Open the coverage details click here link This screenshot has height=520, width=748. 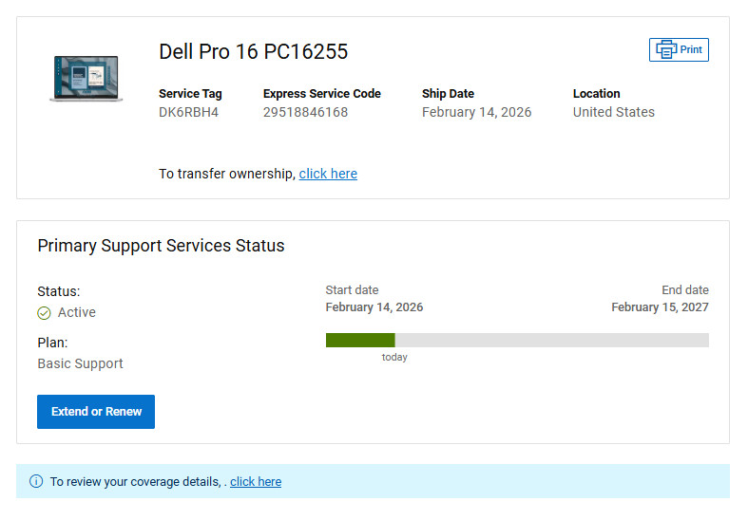[256, 481]
